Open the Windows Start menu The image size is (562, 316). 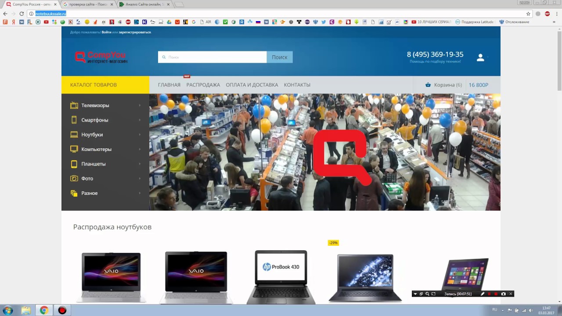coord(7,310)
